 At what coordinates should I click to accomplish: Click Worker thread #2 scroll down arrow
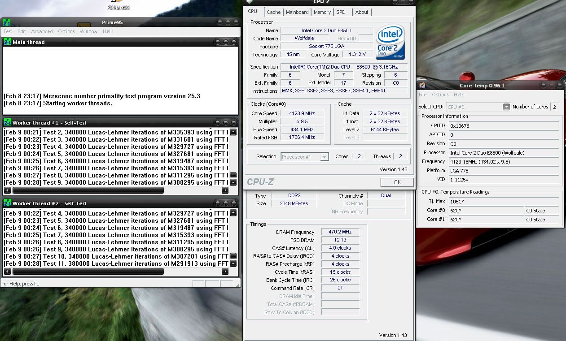[233, 263]
